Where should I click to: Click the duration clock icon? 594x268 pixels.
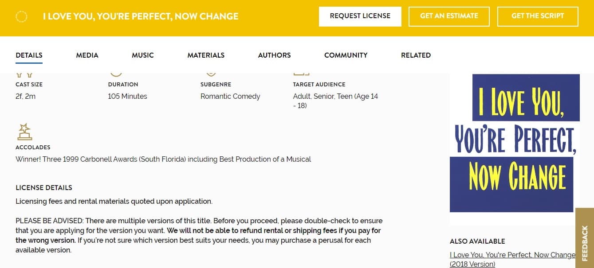[x=116, y=75]
